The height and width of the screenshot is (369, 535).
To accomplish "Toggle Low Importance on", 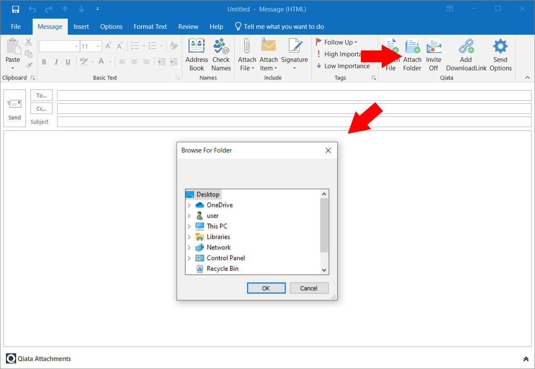I will (344, 66).
